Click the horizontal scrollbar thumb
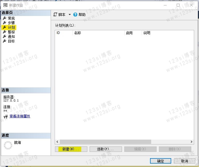Viewport: 199px width, 167px height. 105,142
